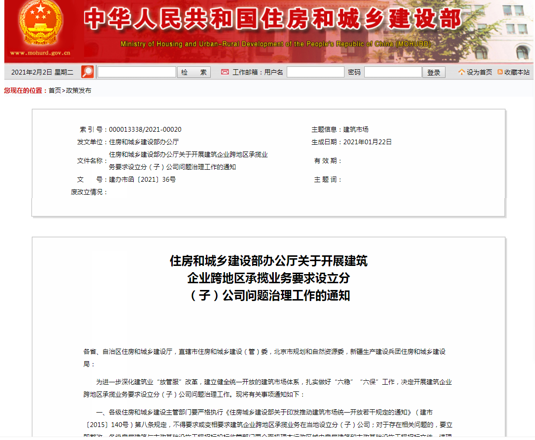
Task: Select 收藏本站 to bookmark the site
Action: (x=516, y=71)
